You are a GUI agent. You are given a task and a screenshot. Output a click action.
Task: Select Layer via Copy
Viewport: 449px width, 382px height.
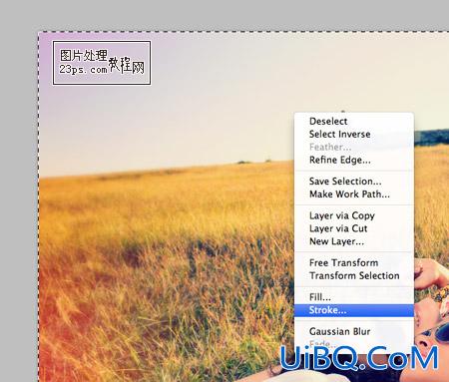[x=354, y=215]
